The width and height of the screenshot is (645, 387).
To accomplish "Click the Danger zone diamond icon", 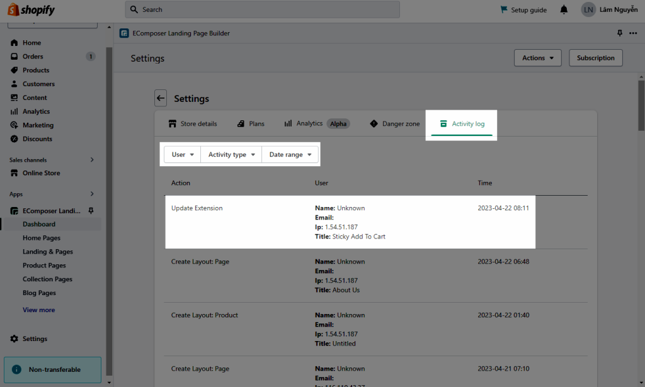I will pyautogui.click(x=374, y=124).
